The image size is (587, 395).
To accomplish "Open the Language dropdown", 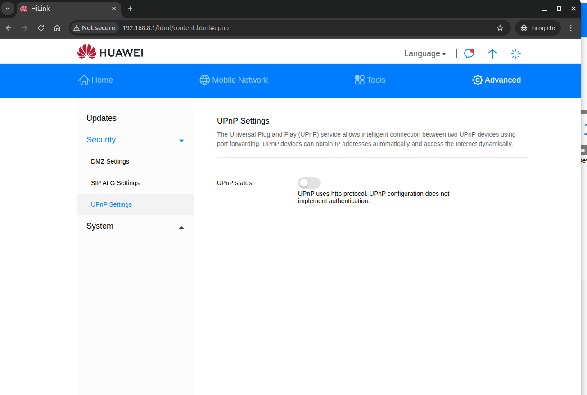I will (x=424, y=53).
